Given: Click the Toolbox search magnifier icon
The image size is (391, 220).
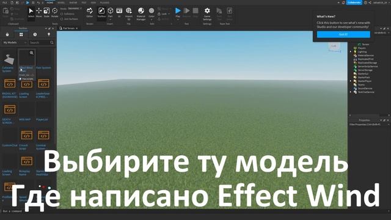Looking at the screenshot, I should (x=51, y=42).
